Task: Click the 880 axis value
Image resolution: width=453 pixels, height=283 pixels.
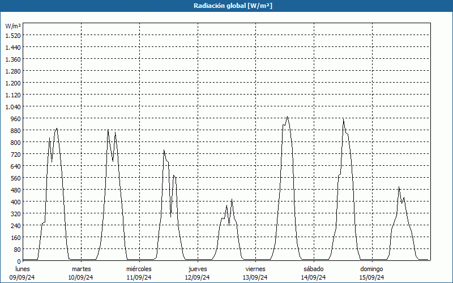Action: pyautogui.click(x=16, y=131)
